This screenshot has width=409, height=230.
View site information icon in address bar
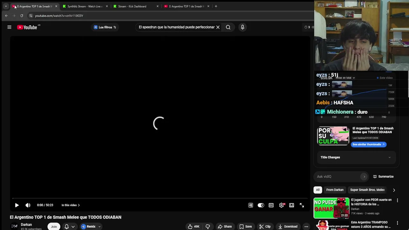click(31, 16)
